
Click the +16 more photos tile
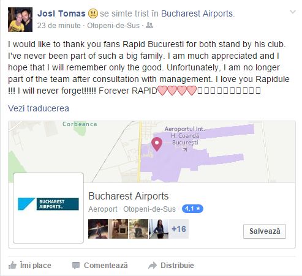click(x=179, y=229)
